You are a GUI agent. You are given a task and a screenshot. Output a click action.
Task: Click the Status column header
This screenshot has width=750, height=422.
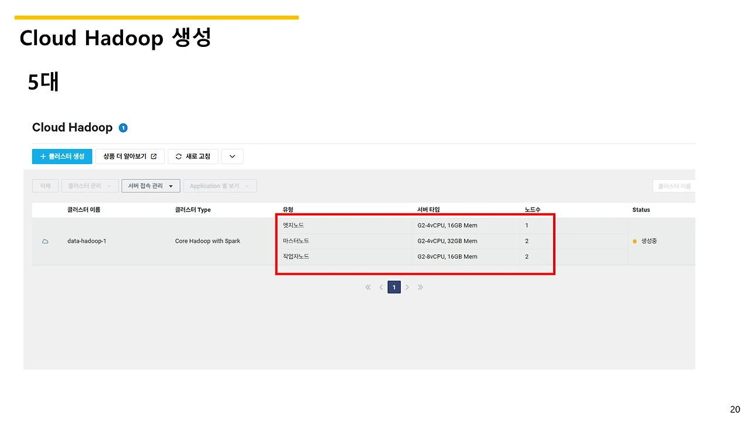(641, 210)
